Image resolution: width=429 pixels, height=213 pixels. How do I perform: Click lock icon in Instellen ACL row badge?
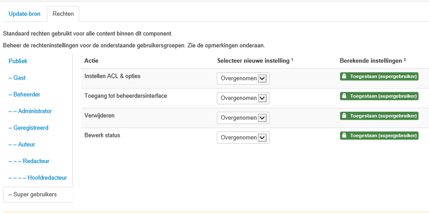point(344,76)
